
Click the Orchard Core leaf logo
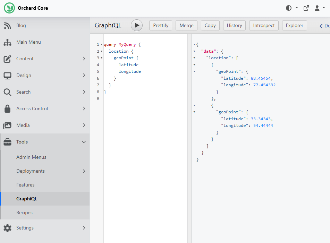tap(9, 8)
